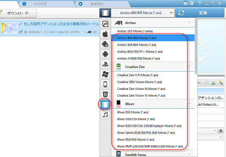Click the speaker audio icon in video row
Viewport: 226px width, 157px height.
click(x=95, y=32)
